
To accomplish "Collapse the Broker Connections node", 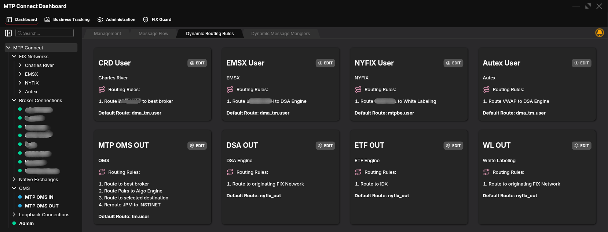I will pos(14,100).
